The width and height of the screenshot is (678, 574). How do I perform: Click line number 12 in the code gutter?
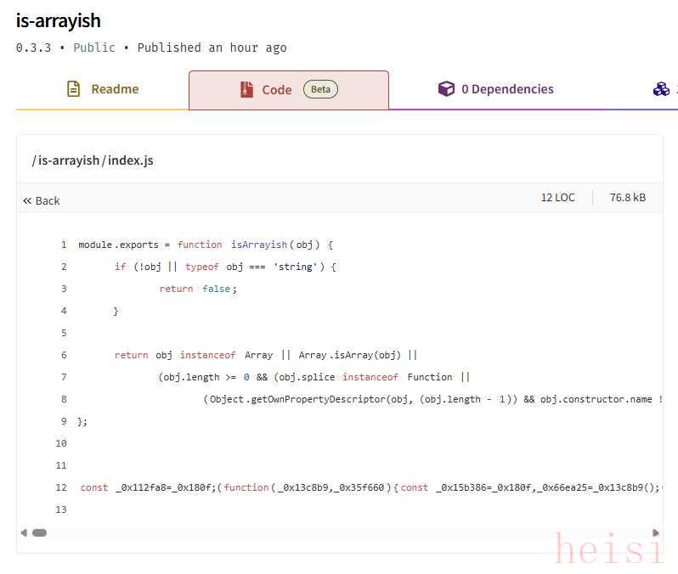60,487
